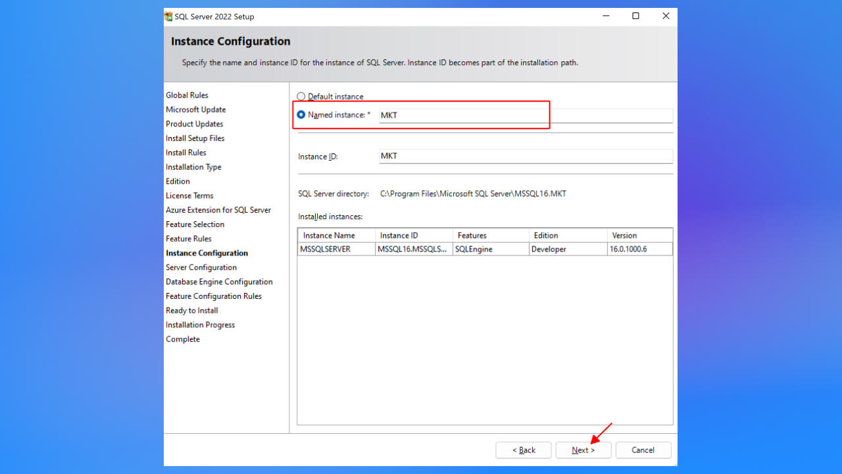Image resolution: width=842 pixels, height=474 pixels.
Task: Click Azure Extension for SQL Server step
Action: tap(218, 210)
